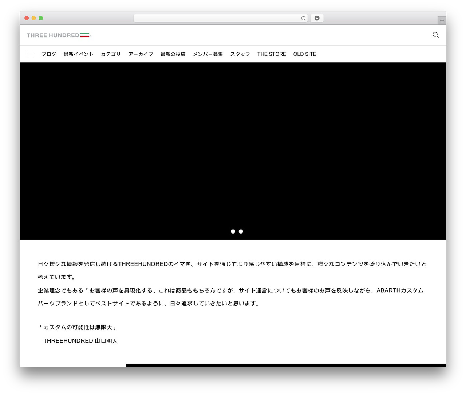Add a new browser tab

click(x=442, y=21)
